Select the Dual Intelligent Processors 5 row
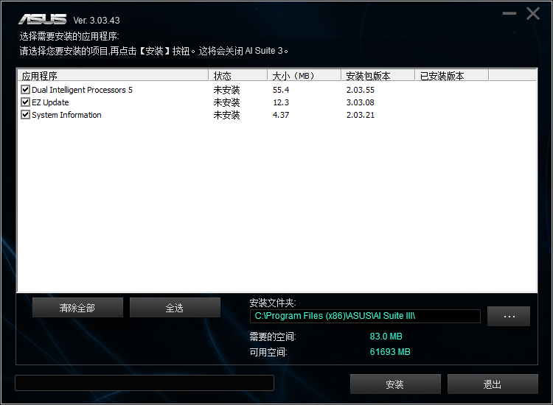This screenshot has width=553, height=405. (276, 90)
